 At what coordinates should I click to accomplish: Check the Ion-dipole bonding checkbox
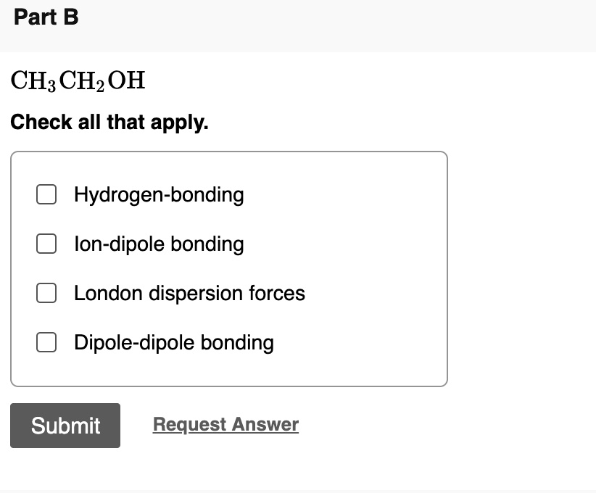46,244
